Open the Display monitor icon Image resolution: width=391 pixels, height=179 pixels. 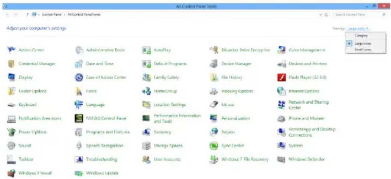12,77
